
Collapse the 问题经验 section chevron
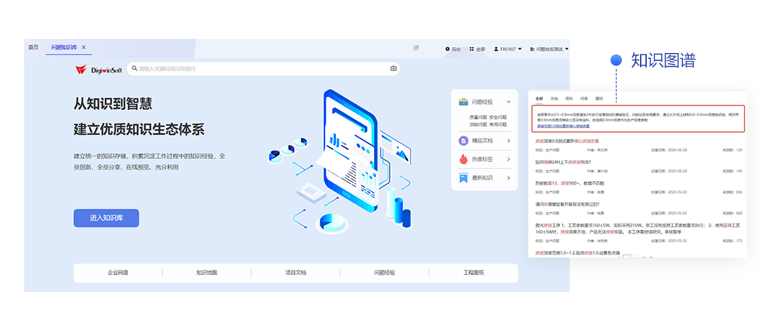(x=508, y=102)
